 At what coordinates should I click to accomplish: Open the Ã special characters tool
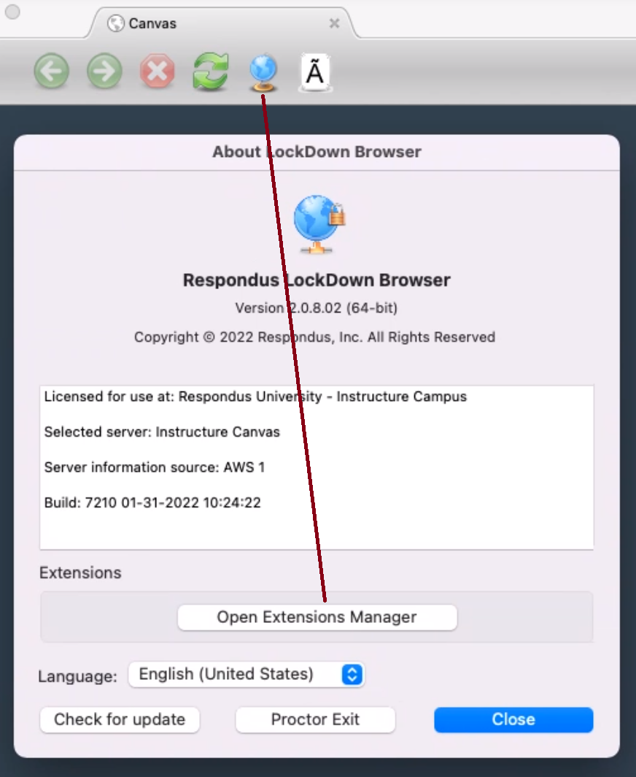click(315, 73)
